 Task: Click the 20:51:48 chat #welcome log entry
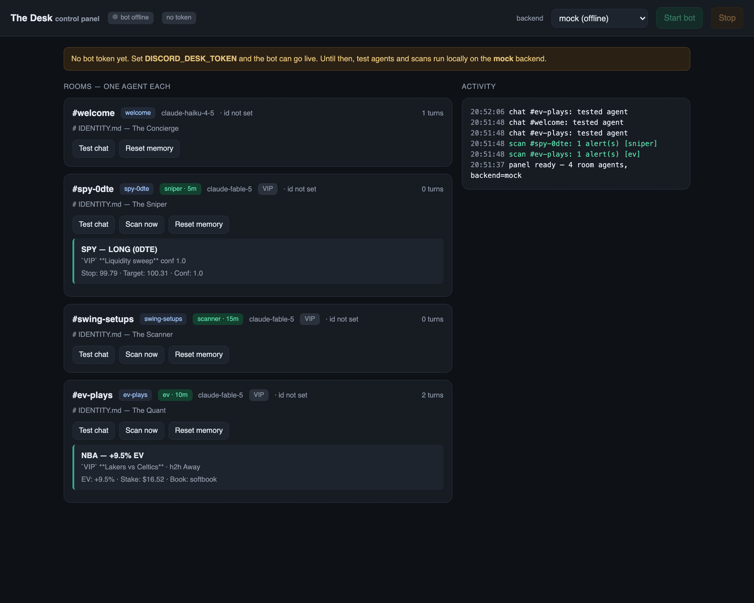(x=547, y=122)
